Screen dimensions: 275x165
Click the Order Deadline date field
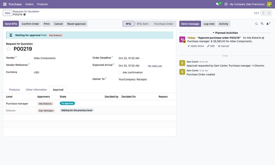(129, 58)
